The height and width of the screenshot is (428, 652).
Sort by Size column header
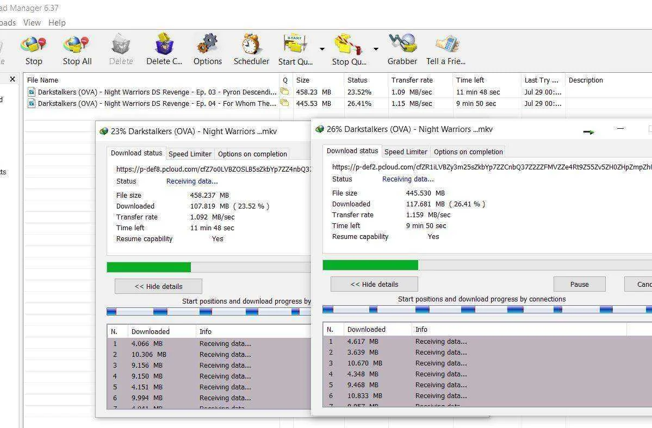319,80
